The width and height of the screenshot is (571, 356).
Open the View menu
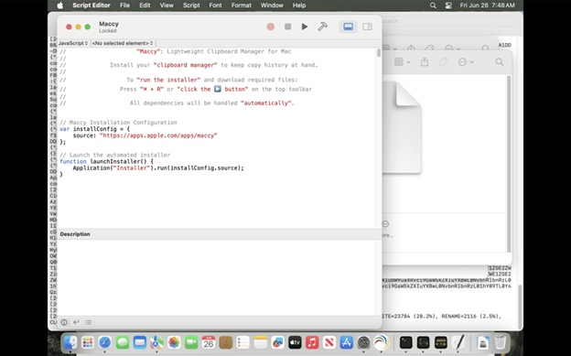[x=167, y=5]
